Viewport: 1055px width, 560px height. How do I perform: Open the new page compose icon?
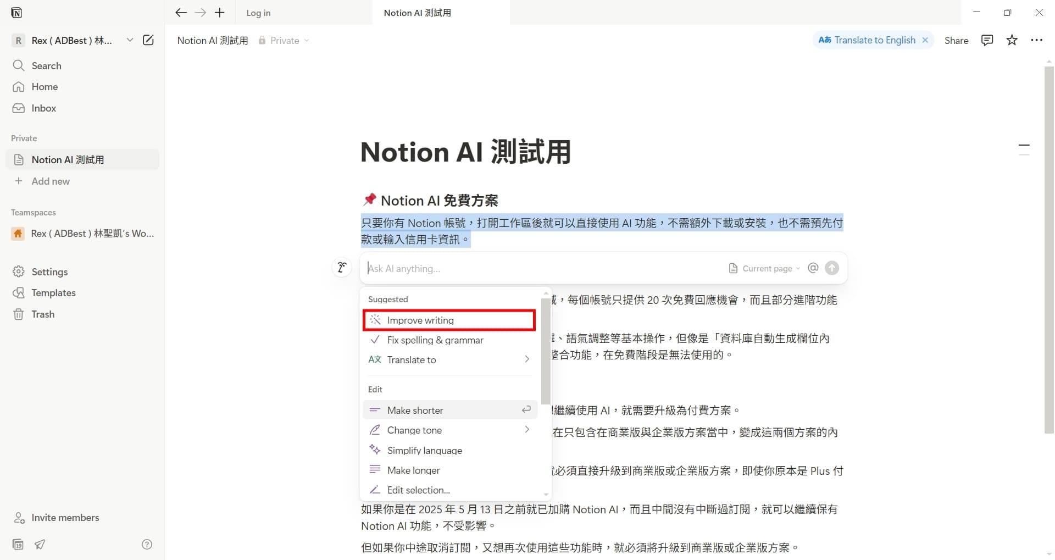click(148, 40)
